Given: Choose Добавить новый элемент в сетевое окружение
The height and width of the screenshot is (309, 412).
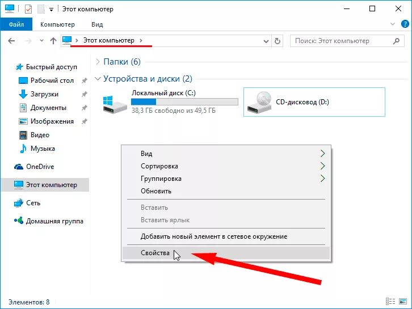Looking at the screenshot, I should [x=226, y=236].
